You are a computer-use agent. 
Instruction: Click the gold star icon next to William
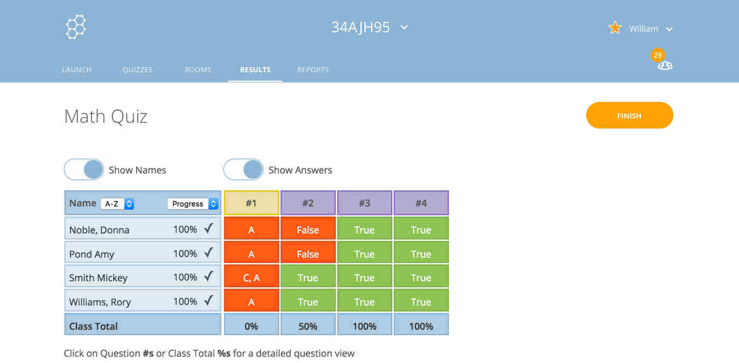pos(615,28)
